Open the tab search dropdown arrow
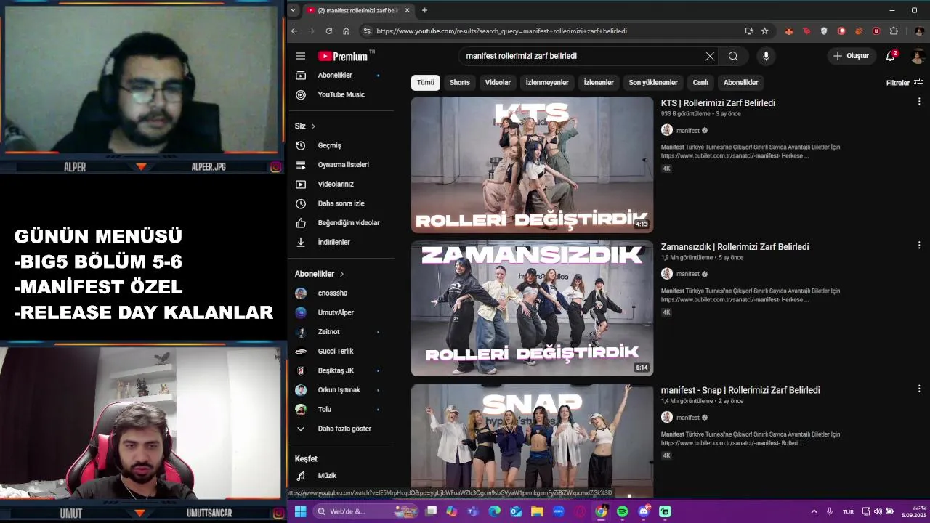The image size is (930, 523). pos(292,10)
